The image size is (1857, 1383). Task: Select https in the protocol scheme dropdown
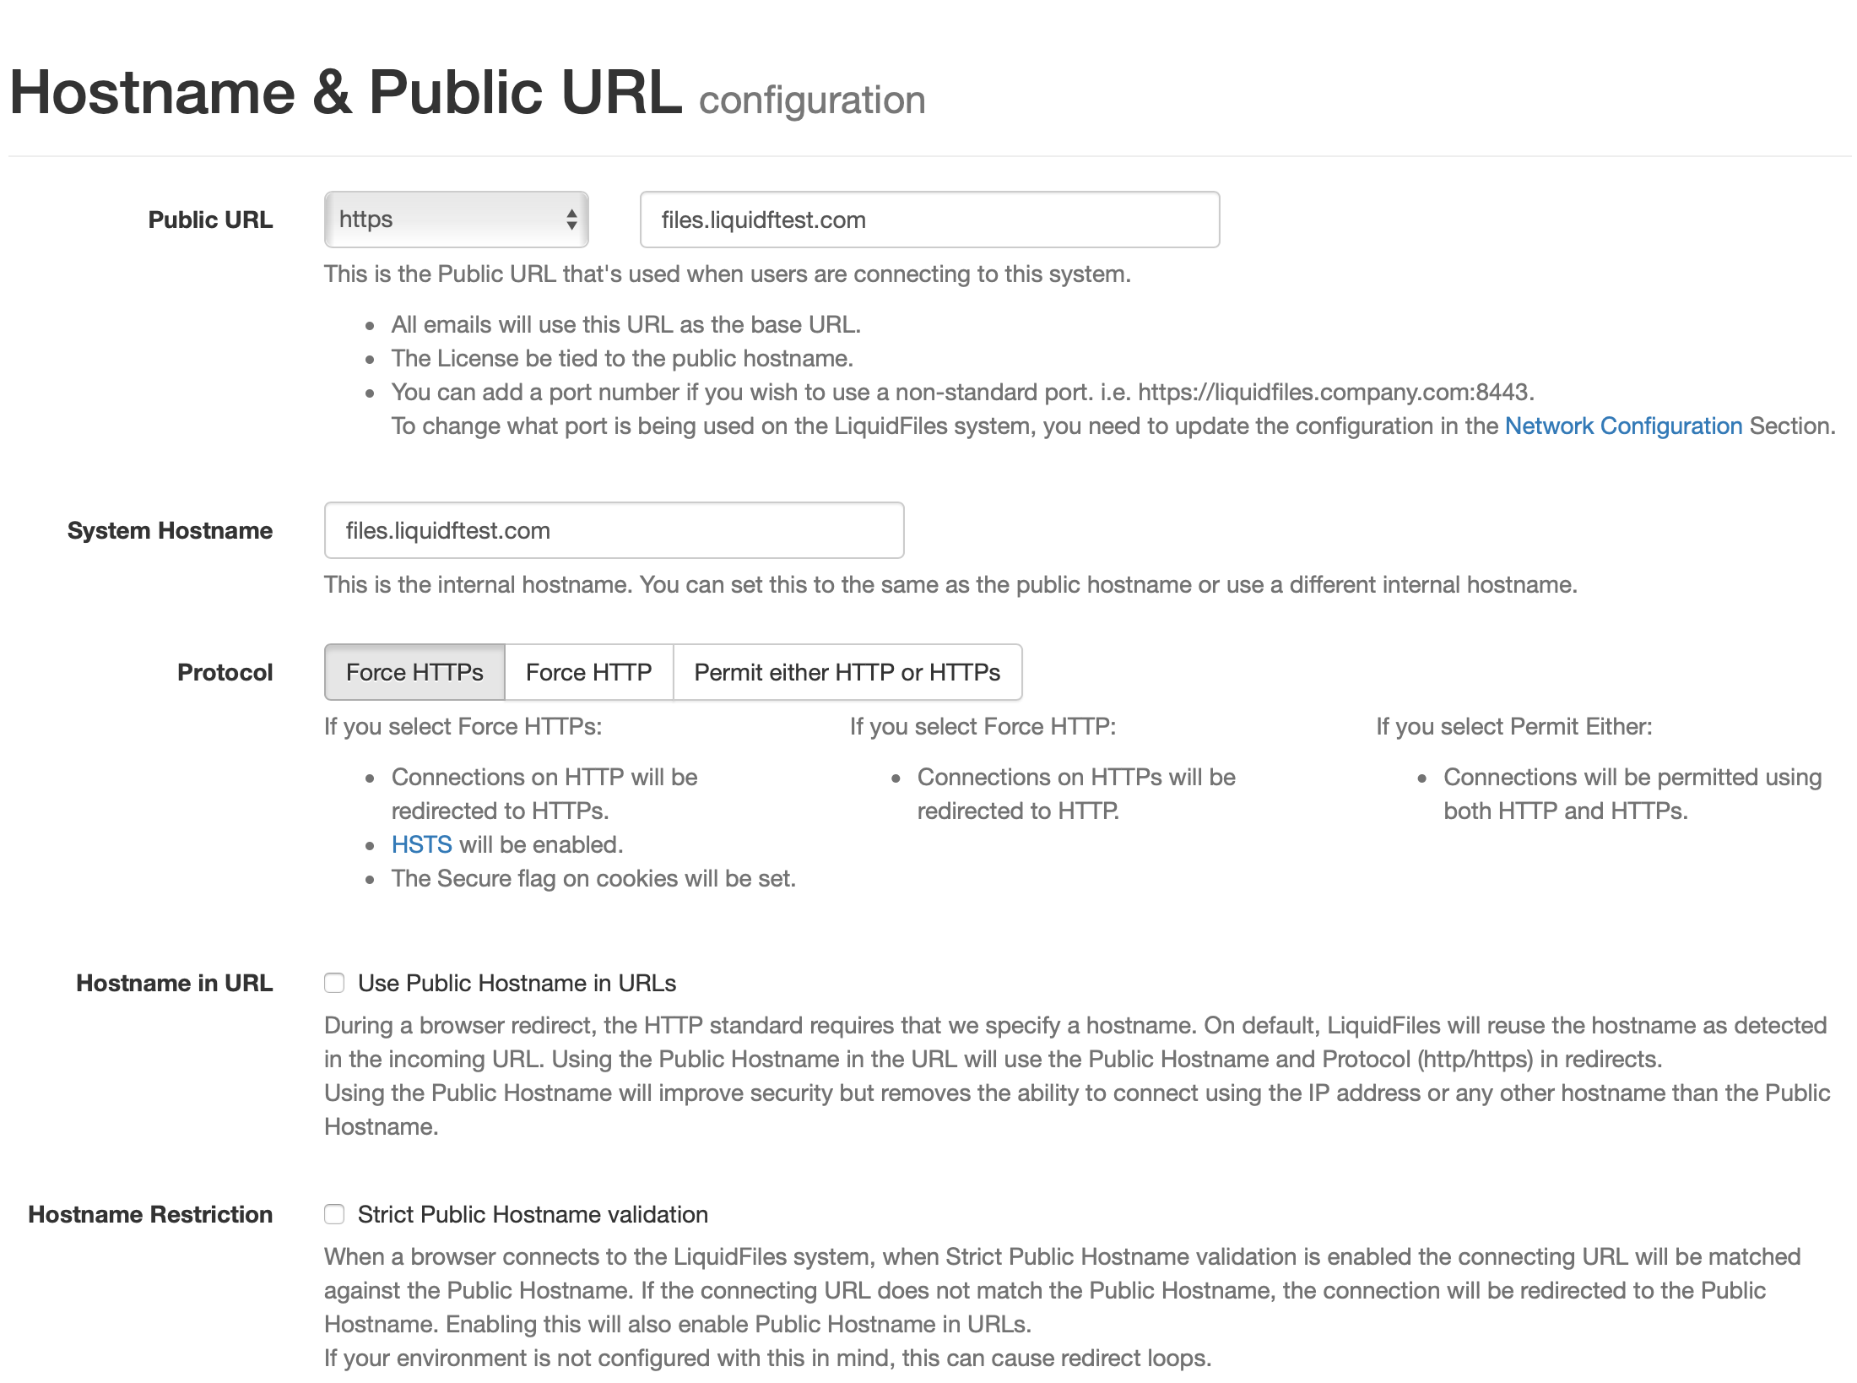456,220
